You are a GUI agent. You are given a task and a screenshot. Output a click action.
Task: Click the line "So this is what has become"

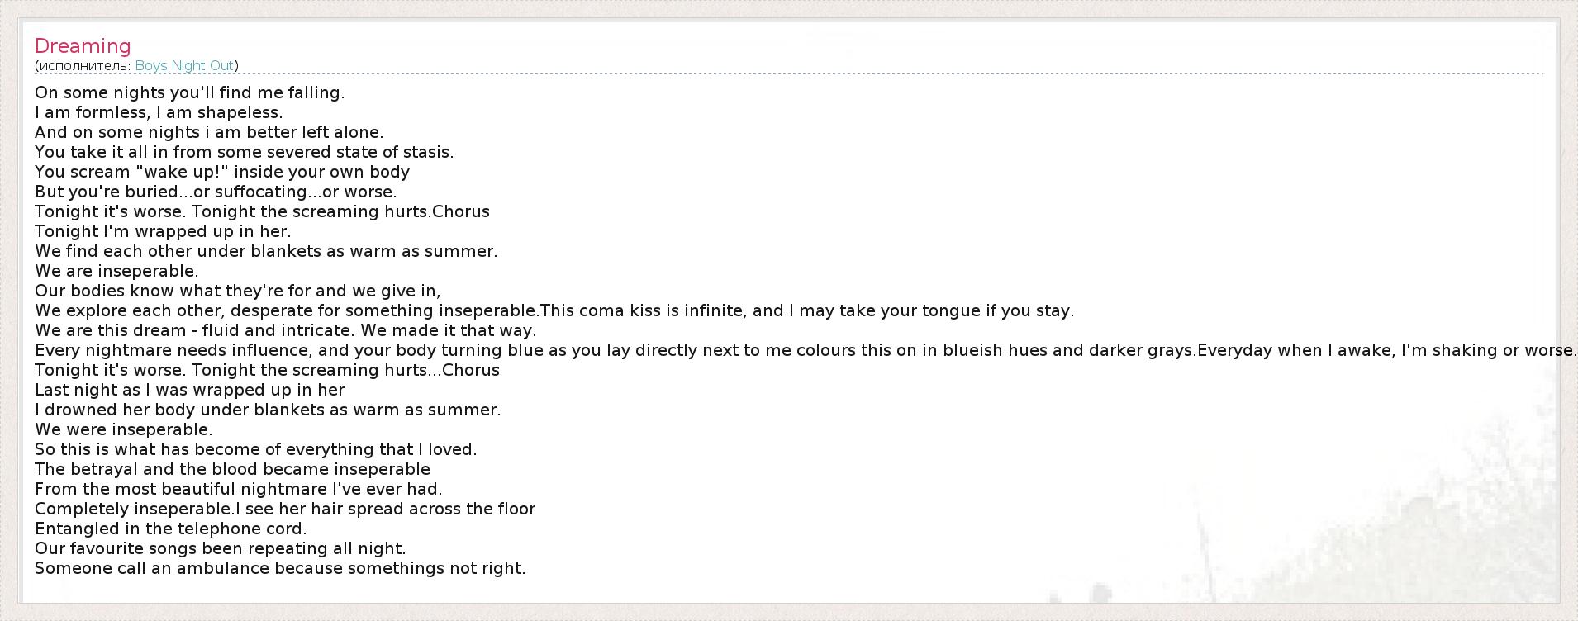pos(255,449)
